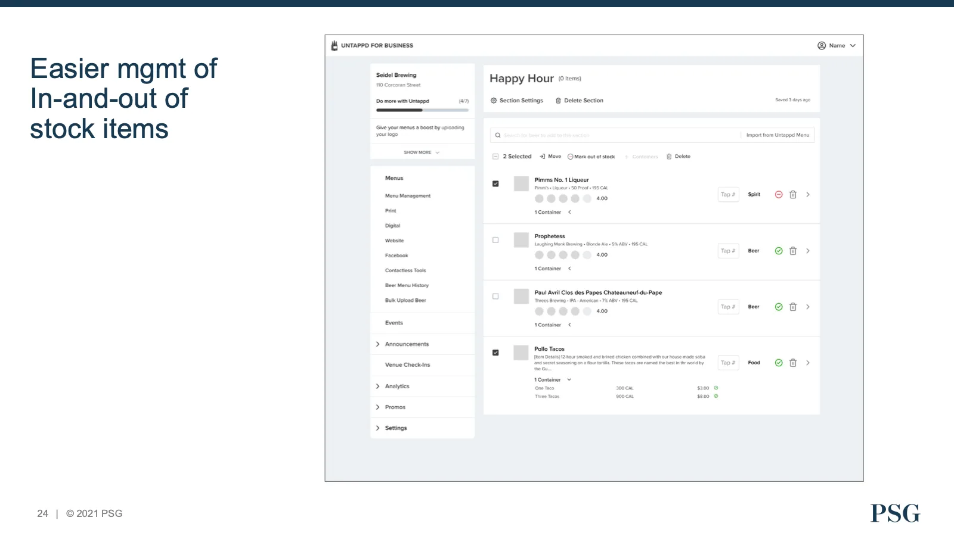Toggle stock check for One Taco container
This screenshot has width=954, height=536.
pos(716,388)
